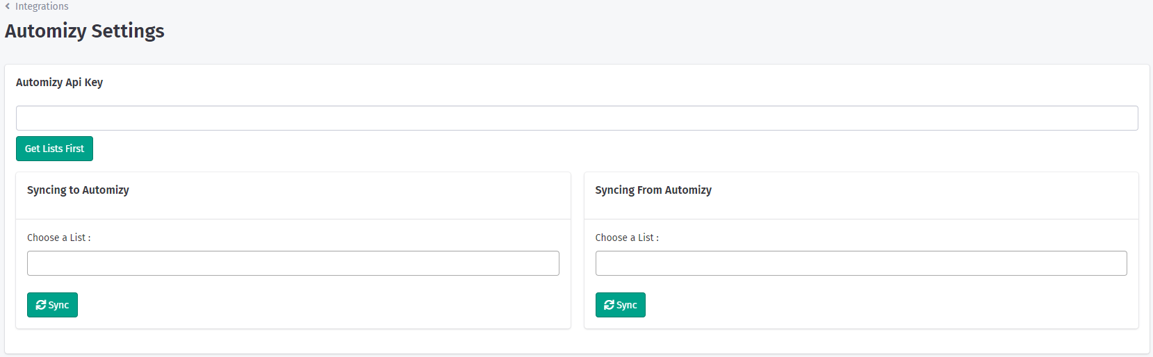
Task: Click the back chevron icon beside Integrations
Action: click(x=8, y=6)
